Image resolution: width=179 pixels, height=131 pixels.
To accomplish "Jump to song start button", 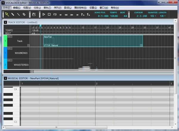I will tap(61, 15).
